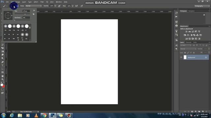Select the History Brush tool in the toolbar
This screenshot has width=211, height=118.
2,45
